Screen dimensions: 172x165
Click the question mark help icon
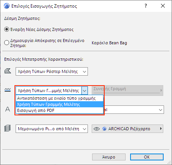[x=146, y=6]
